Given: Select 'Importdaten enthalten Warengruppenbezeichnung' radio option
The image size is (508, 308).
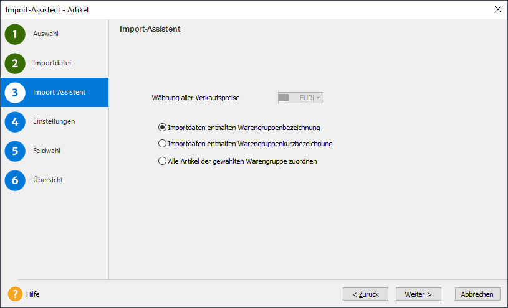Looking at the screenshot, I should (163, 128).
